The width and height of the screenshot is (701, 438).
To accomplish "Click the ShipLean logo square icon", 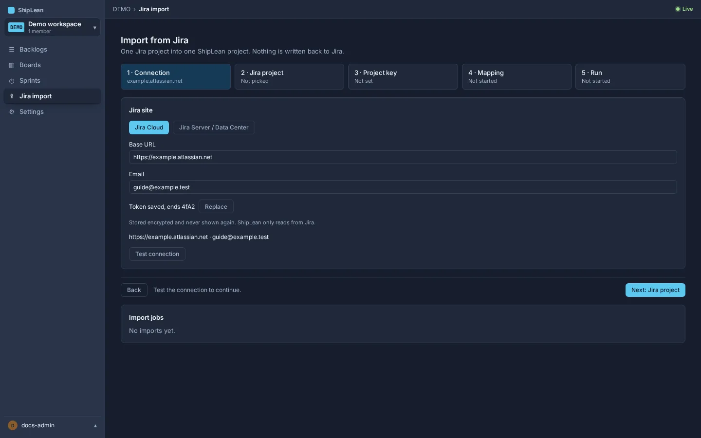I will [x=11, y=10].
